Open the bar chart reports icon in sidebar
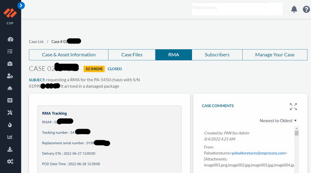 (10, 137)
